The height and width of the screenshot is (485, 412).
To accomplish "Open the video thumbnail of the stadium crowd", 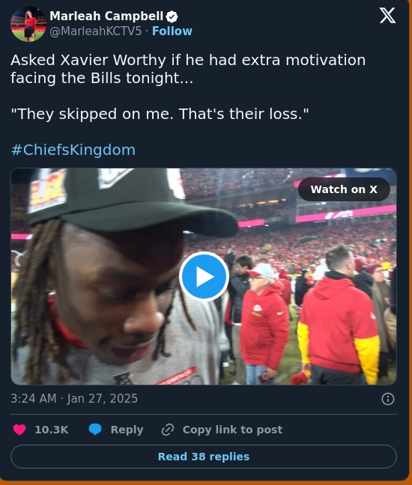I will pos(204,276).
